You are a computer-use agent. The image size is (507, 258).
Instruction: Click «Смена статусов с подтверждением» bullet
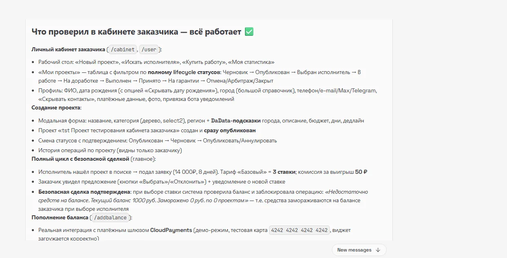click(x=158, y=140)
